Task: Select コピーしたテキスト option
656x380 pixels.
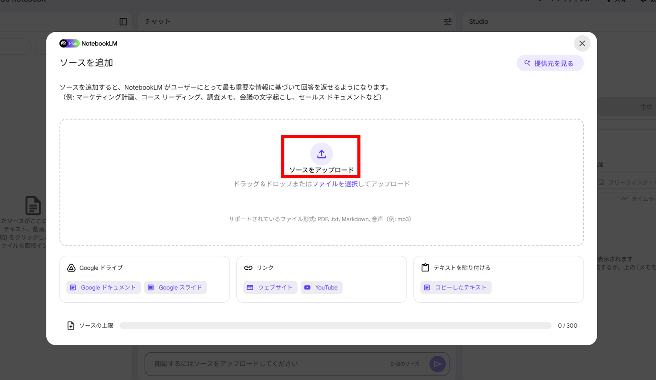Action: pyautogui.click(x=456, y=287)
